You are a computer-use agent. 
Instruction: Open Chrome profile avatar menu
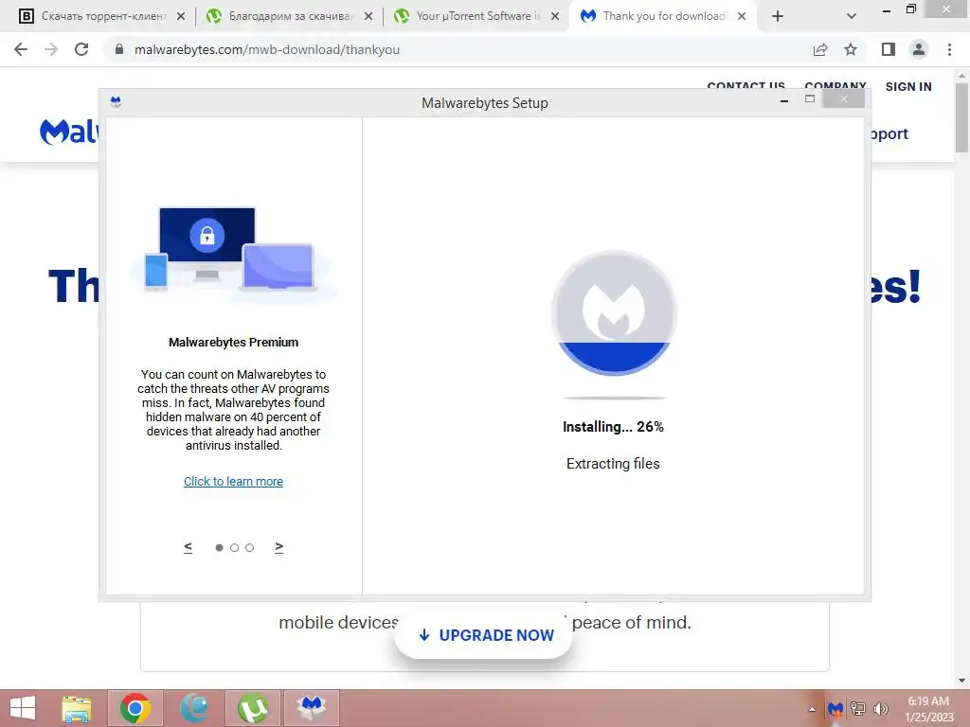[919, 49]
